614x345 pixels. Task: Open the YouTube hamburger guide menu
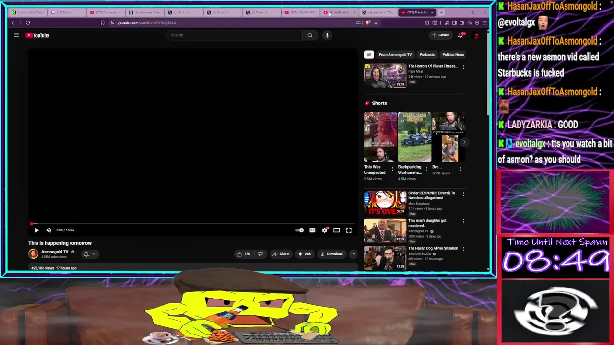[x=16, y=35]
